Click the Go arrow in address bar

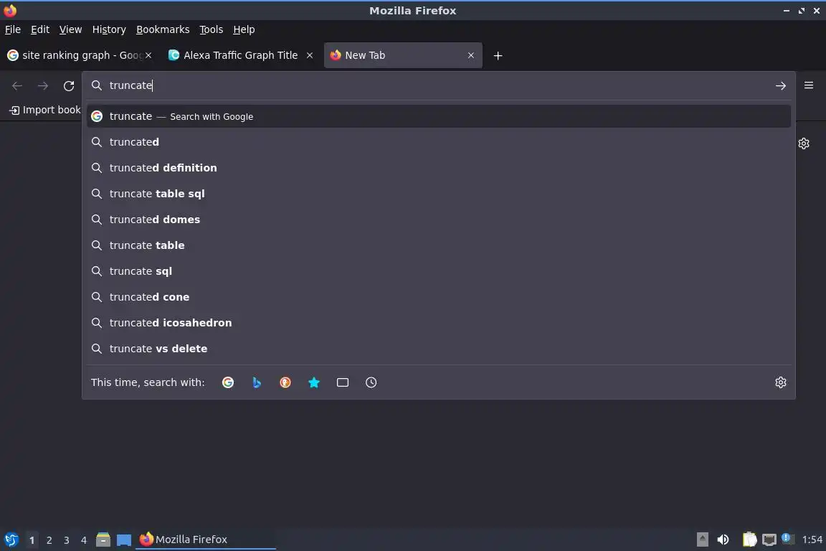[x=781, y=85]
